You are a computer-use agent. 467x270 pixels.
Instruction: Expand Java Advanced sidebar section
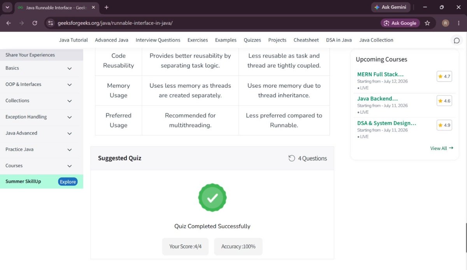tap(41, 133)
